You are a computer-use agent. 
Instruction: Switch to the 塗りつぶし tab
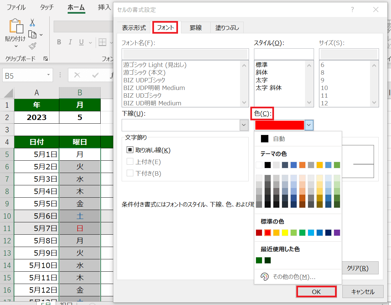[227, 28]
